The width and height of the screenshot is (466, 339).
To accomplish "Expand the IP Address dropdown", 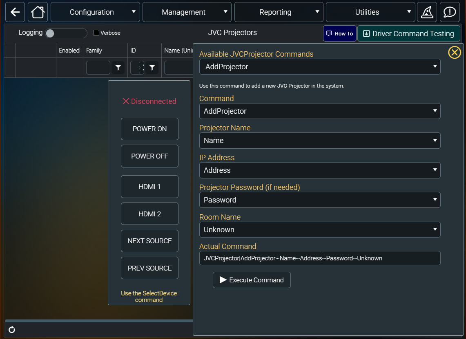I will pyautogui.click(x=320, y=170).
